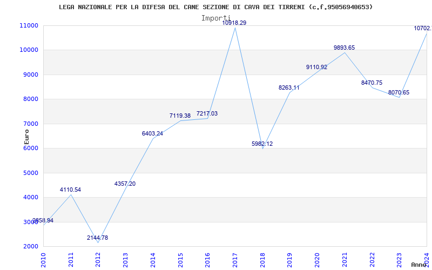Click the 9000 y-axis tick label

30,75
